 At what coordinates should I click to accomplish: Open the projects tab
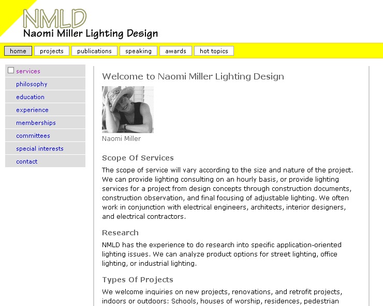click(52, 51)
